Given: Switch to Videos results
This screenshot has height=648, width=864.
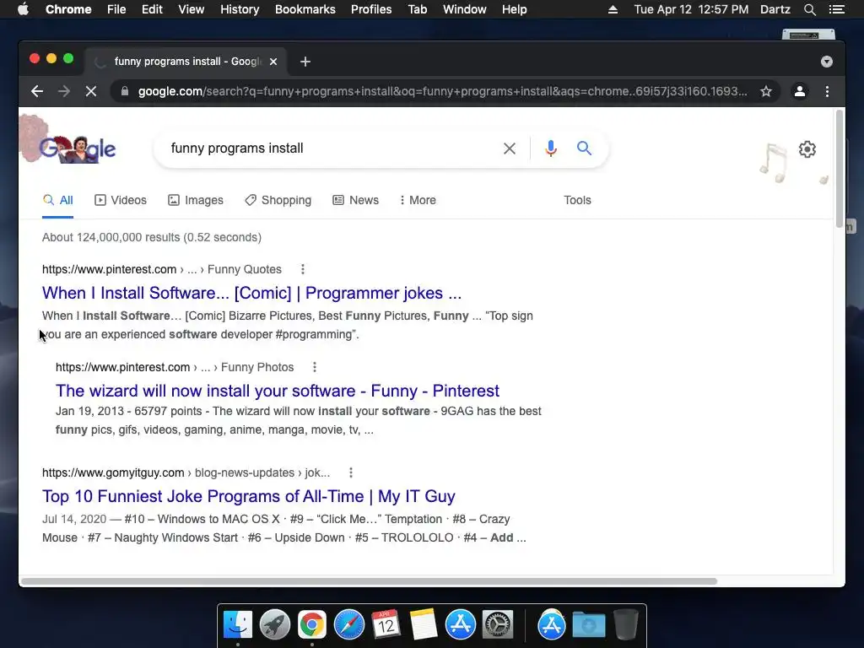Looking at the screenshot, I should tap(121, 201).
